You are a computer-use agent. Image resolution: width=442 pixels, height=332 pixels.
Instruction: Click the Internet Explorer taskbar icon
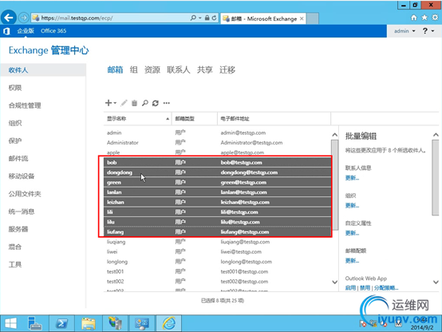[169, 323]
